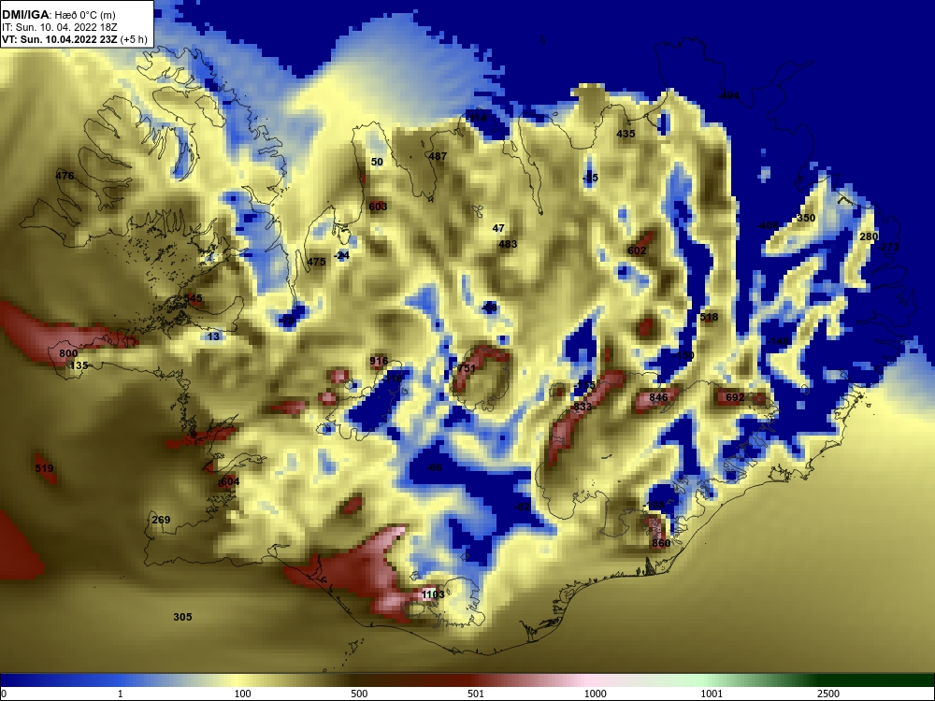
Task: Click the map value '846'
Action: pos(658,397)
